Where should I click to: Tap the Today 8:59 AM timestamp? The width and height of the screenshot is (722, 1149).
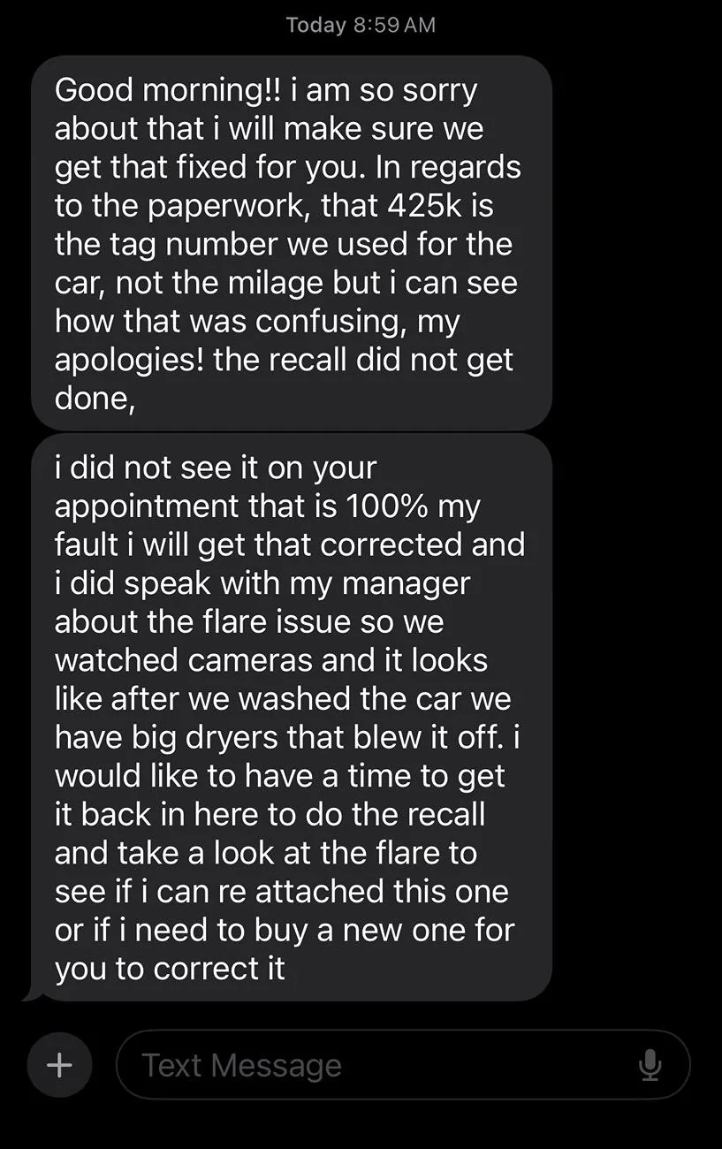pos(361,25)
